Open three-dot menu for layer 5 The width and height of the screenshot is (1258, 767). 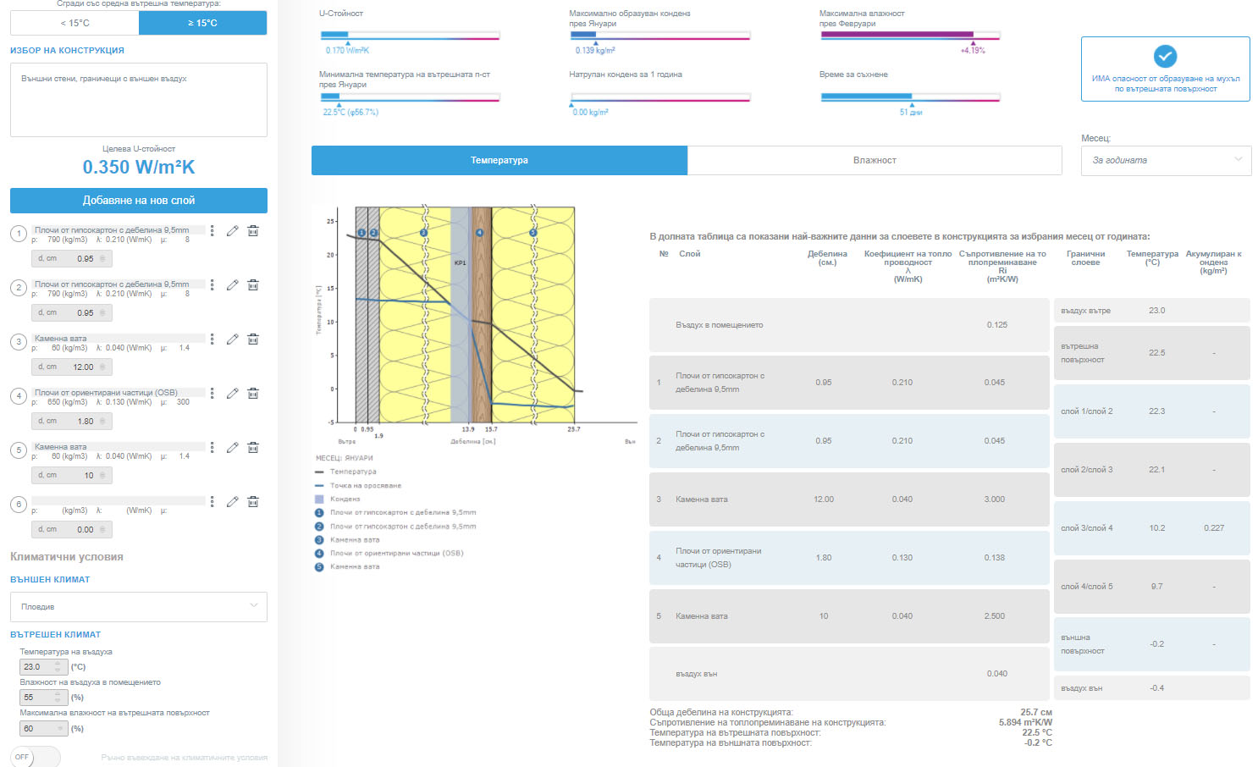(x=212, y=448)
